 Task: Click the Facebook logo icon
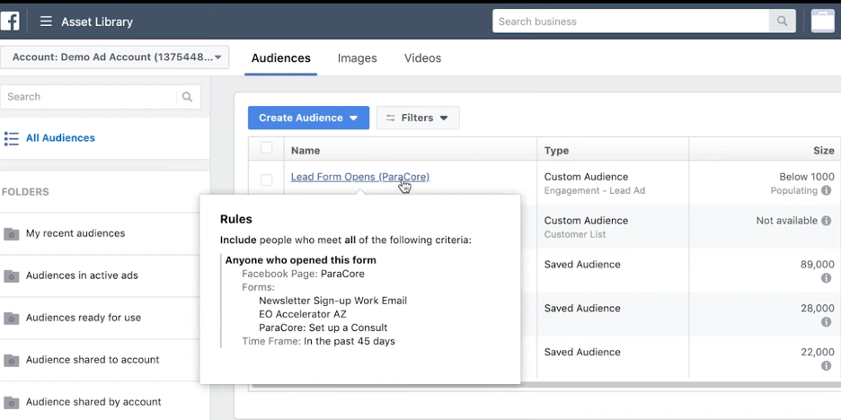(x=9, y=22)
